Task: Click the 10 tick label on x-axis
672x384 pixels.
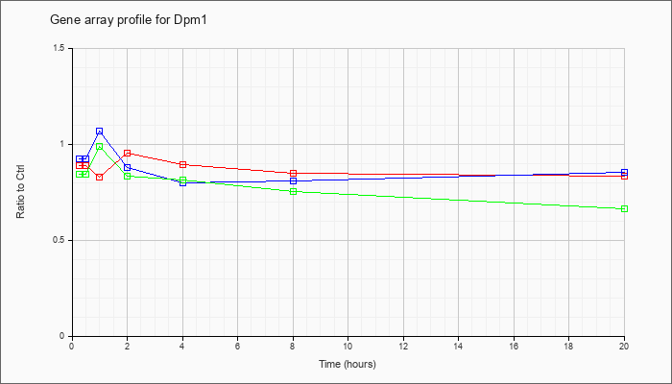Action: click(348, 345)
